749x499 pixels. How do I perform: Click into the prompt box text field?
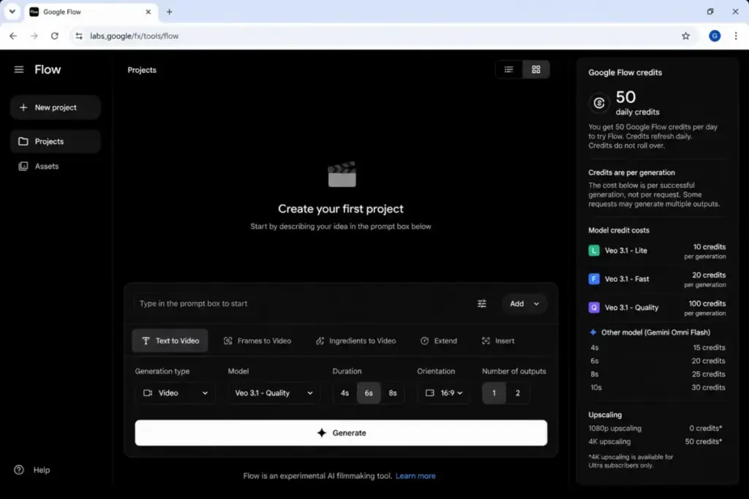301,303
